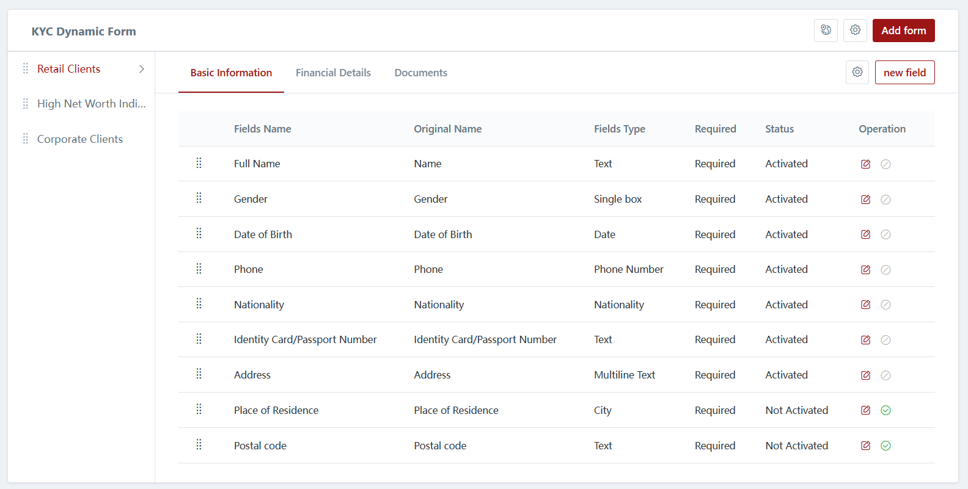Screen dimensions: 968x489
Task: Open the globe location settings icon
Action: click(x=826, y=31)
